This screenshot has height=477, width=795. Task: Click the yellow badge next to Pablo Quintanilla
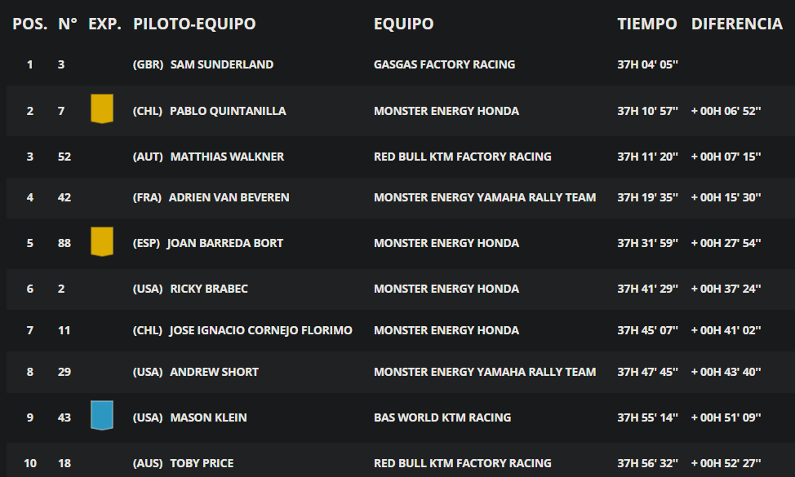102,108
